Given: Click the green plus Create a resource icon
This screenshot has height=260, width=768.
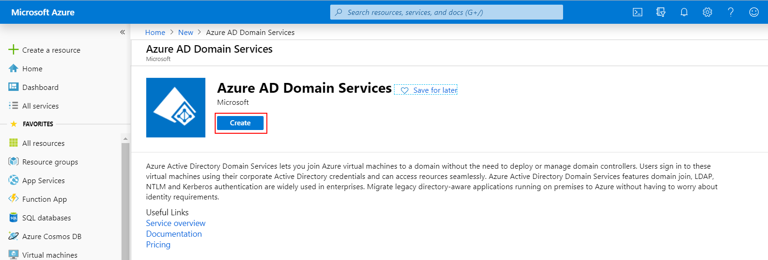Looking at the screenshot, I should click(14, 49).
